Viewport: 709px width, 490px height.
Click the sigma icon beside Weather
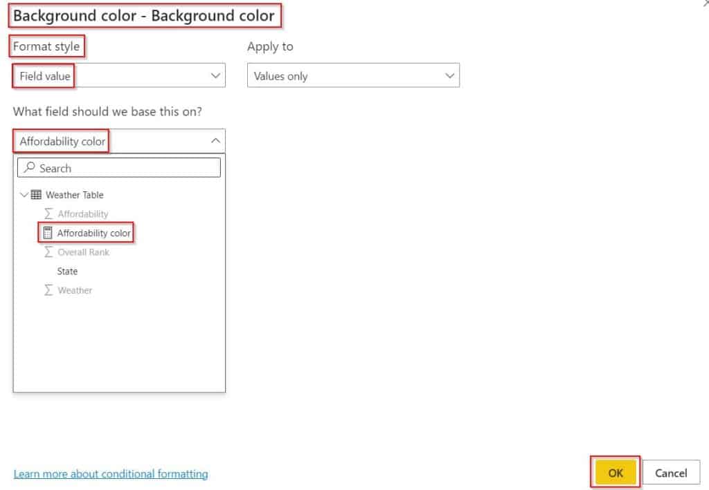pyautogui.click(x=48, y=290)
